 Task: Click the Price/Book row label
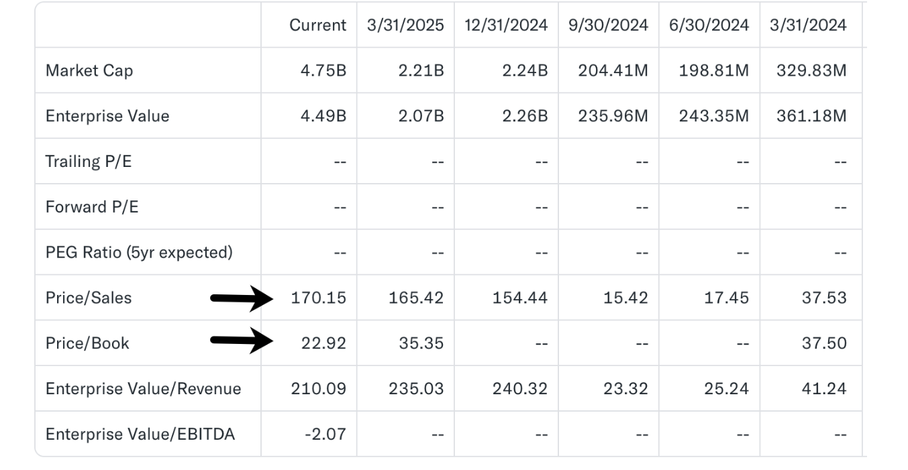pos(87,343)
